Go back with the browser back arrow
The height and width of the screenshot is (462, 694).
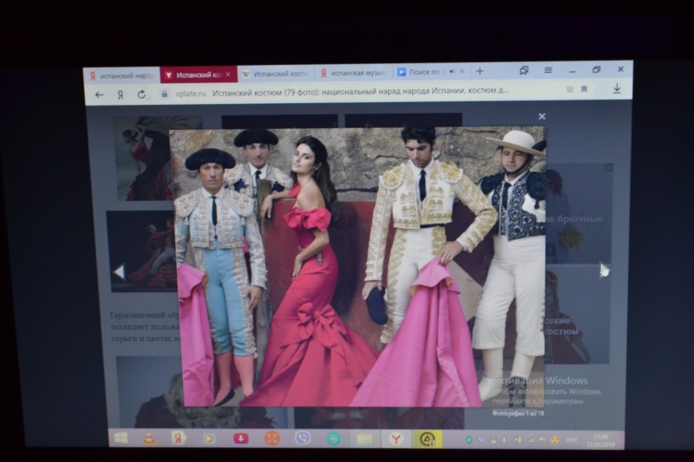[x=99, y=94]
